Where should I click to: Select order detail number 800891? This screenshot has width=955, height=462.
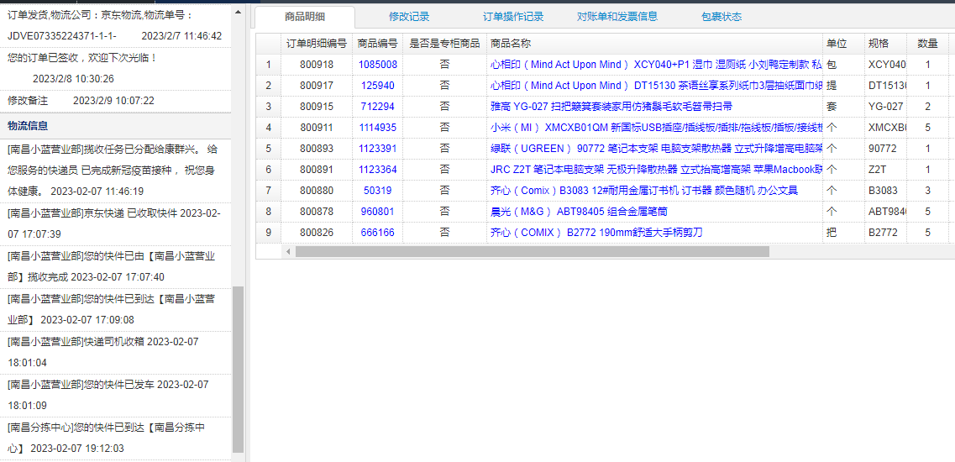click(x=317, y=170)
